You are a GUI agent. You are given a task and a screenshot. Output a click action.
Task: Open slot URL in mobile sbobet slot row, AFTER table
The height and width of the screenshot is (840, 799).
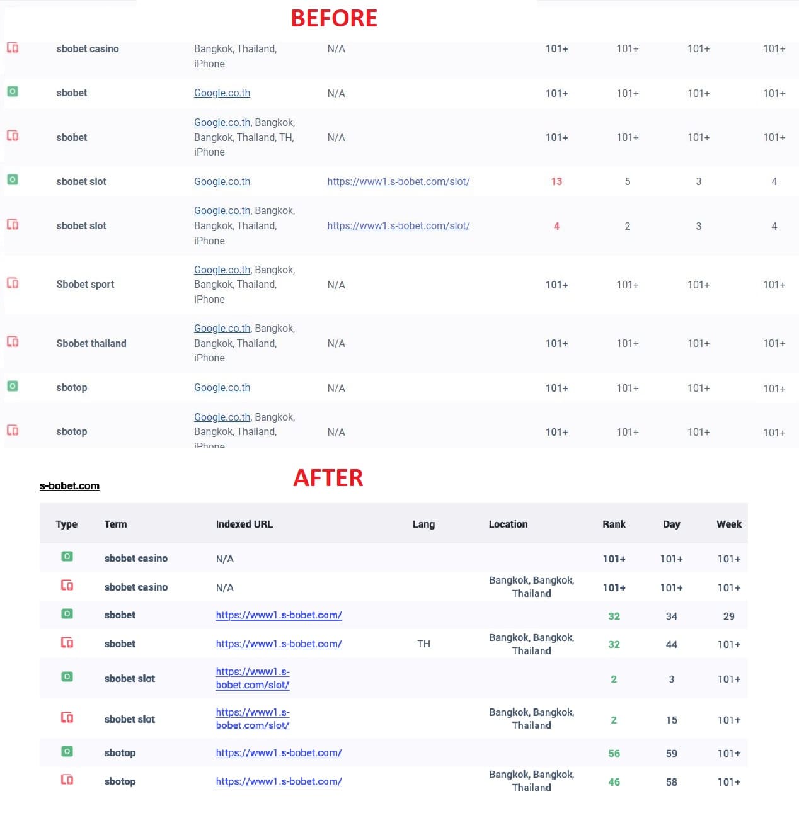click(x=253, y=719)
